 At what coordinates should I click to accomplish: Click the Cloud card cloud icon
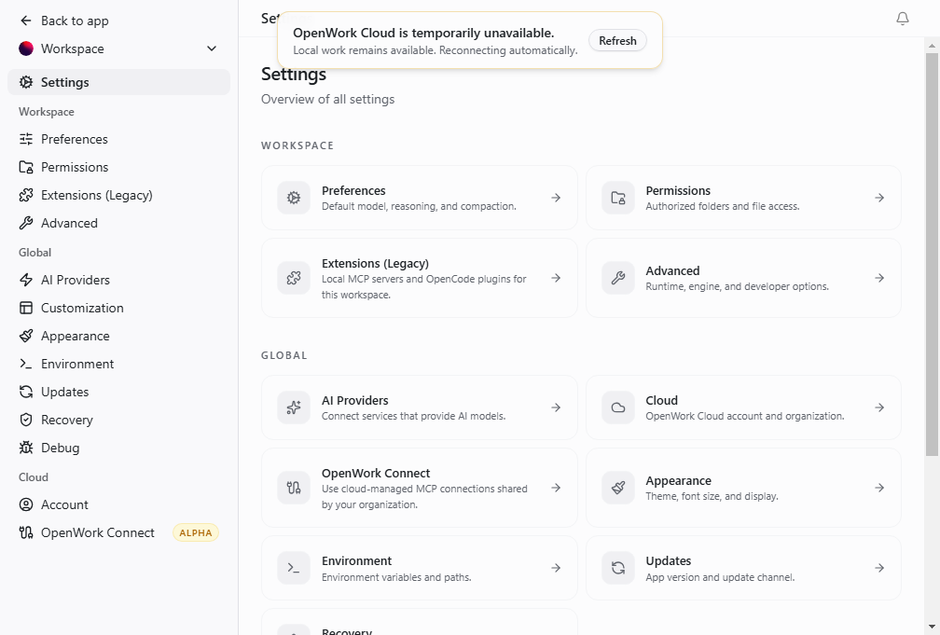pos(618,407)
